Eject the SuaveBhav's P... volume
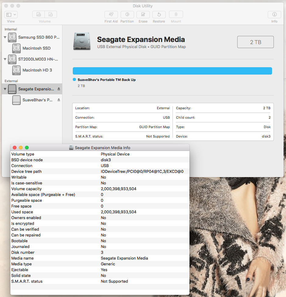This screenshot has width=286, height=297. 59,100
